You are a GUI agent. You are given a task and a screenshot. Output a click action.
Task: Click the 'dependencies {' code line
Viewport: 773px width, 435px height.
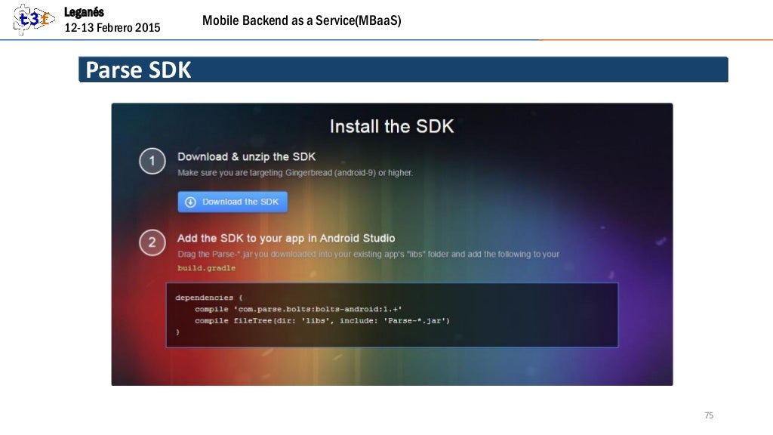tap(209, 298)
